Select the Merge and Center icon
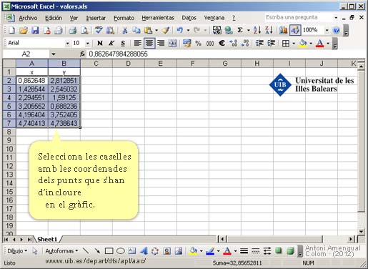The image size is (368, 269). (x=172, y=43)
